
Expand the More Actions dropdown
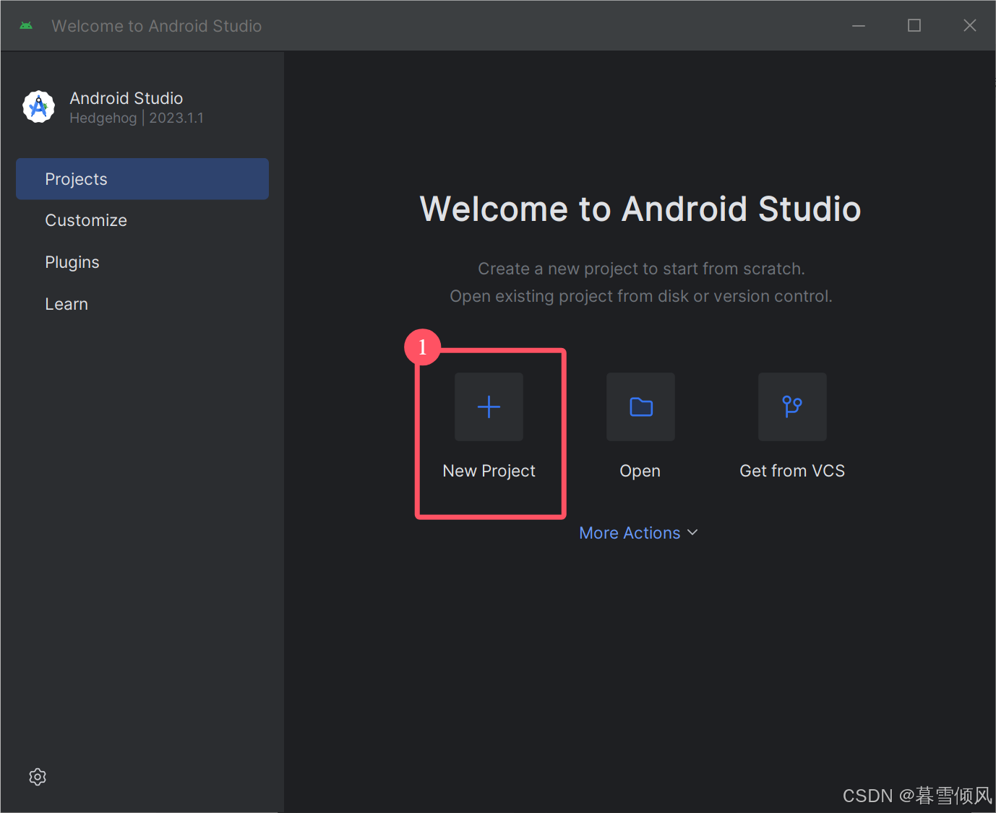638,533
